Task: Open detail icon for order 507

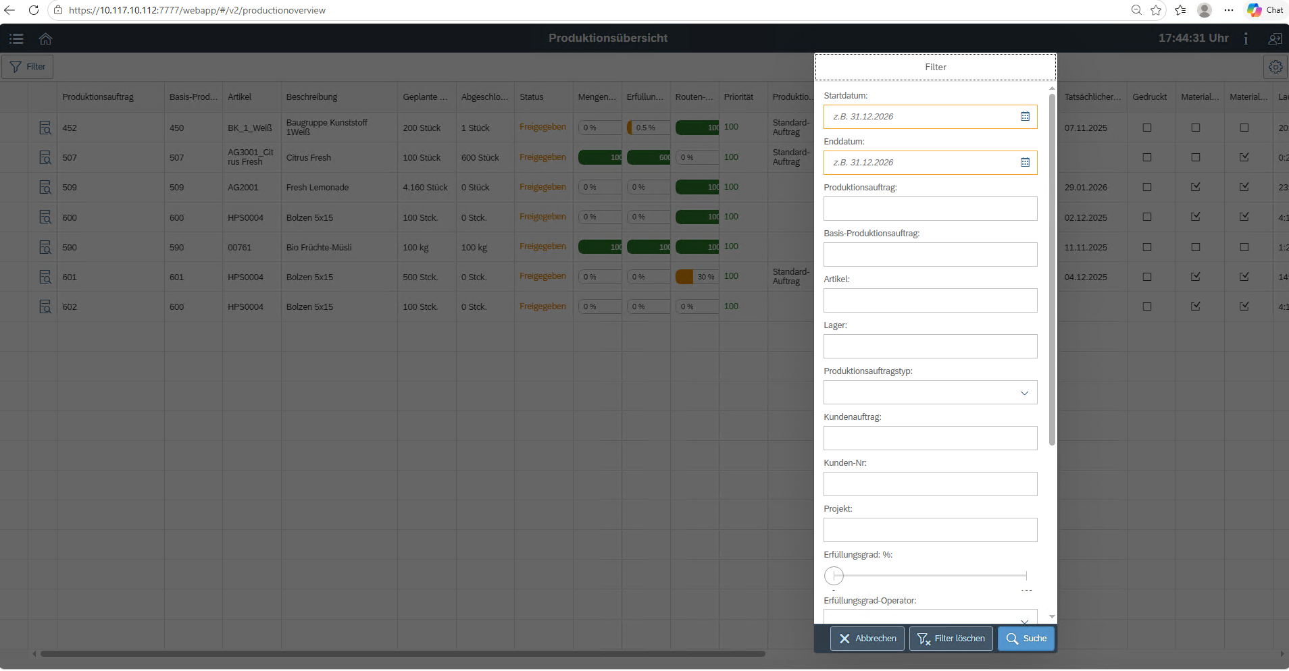Action: coord(45,157)
